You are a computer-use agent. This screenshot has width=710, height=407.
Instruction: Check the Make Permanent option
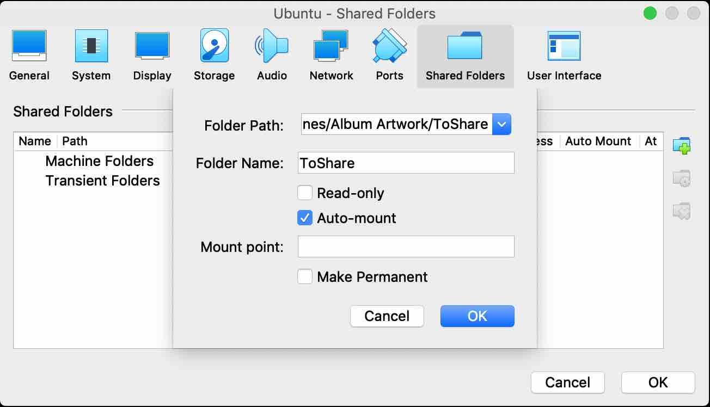click(x=305, y=277)
